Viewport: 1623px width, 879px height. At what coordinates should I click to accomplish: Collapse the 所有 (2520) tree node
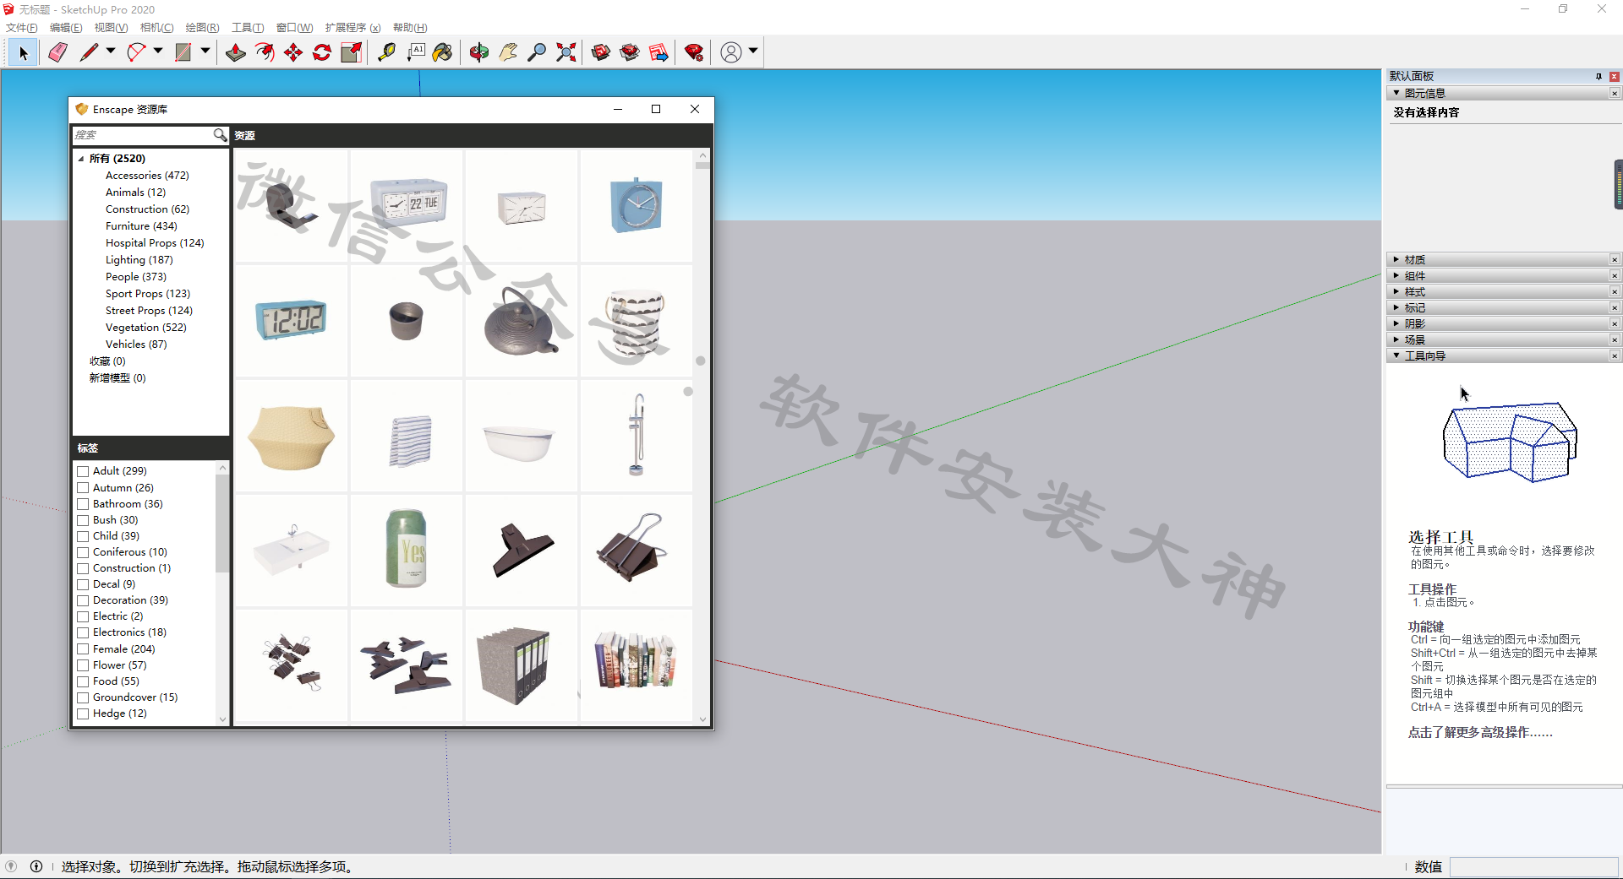pyautogui.click(x=81, y=159)
